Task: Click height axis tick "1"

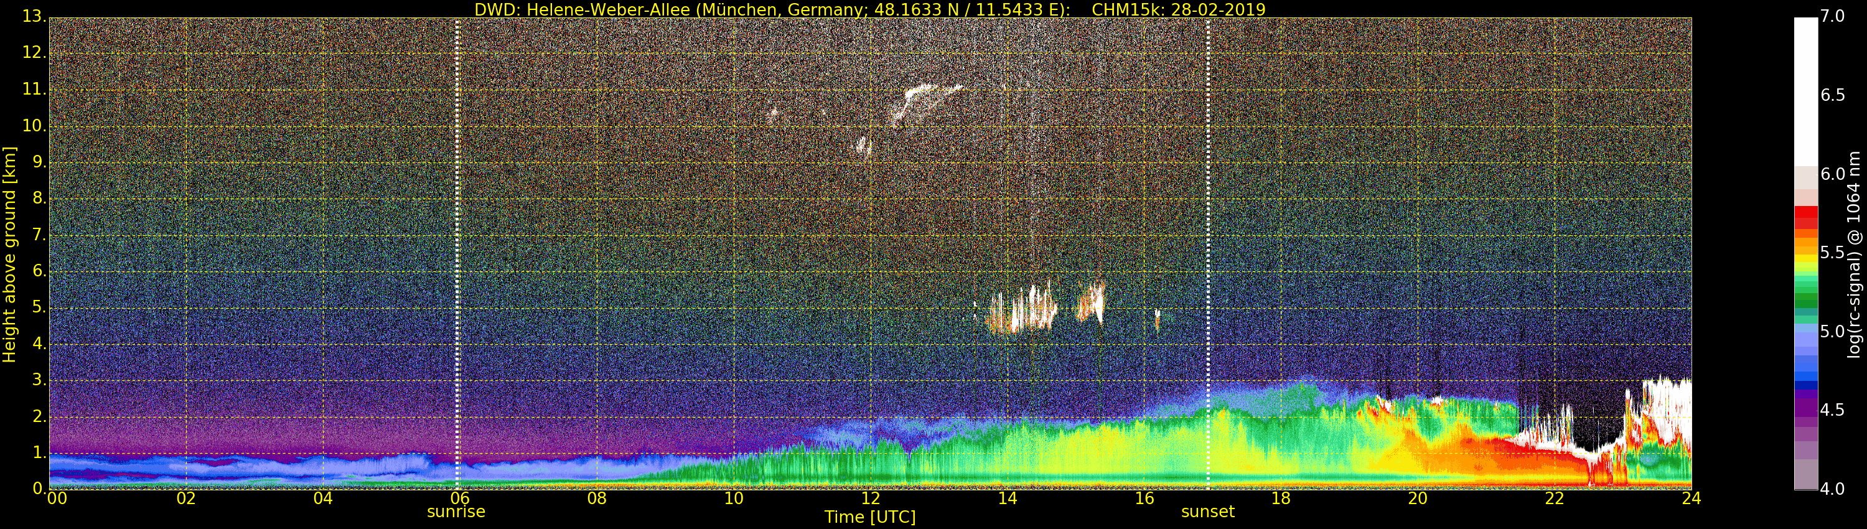Action: 39,453
